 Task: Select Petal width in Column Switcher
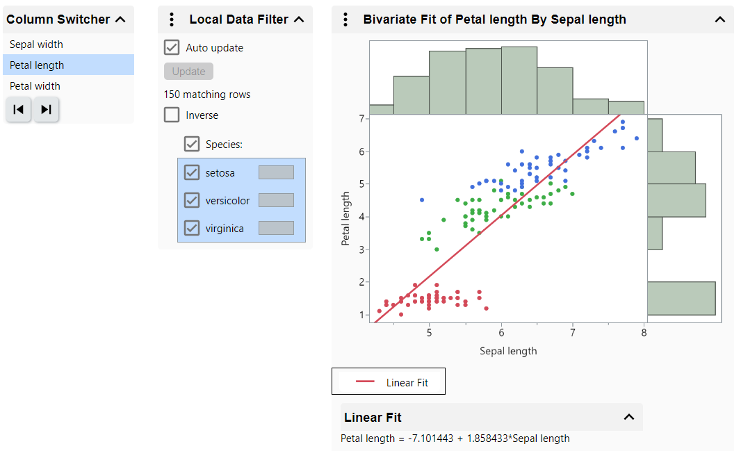pos(35,86)
